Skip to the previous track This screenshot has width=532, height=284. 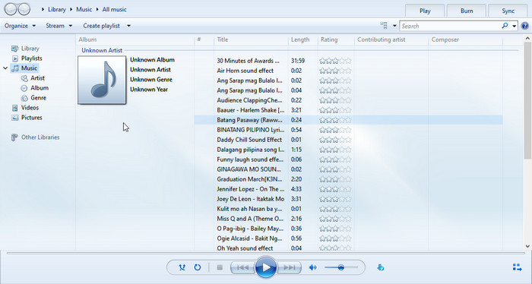(242, 267)
